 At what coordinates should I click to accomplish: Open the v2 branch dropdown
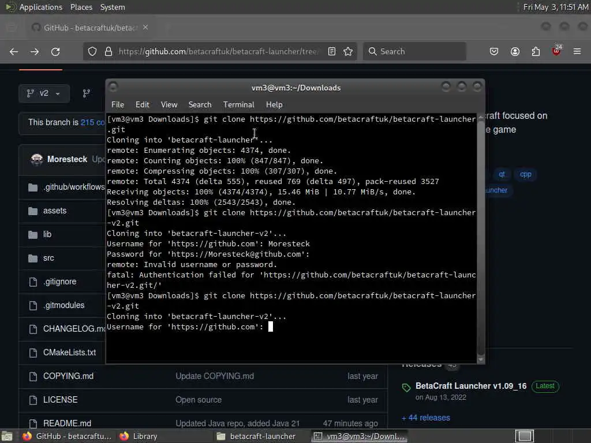pyautogui.click(x=44, y=93)
